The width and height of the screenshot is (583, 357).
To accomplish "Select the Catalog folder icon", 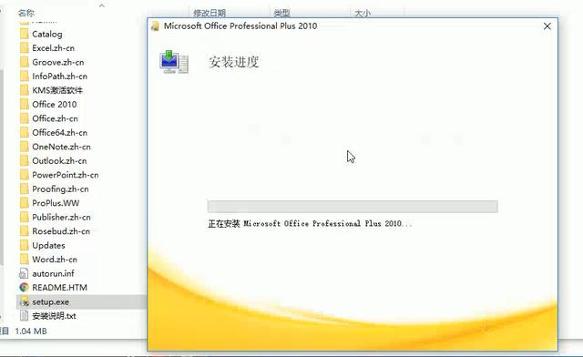I will pos(25,35).
